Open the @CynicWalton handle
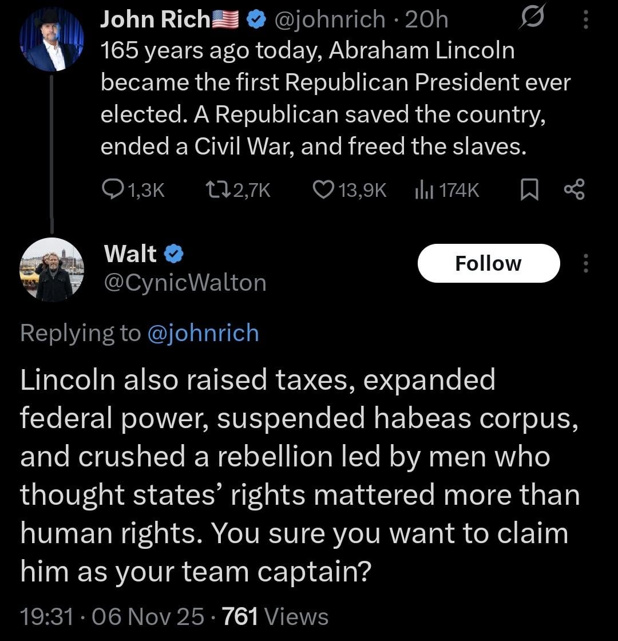Viewport: 618px width, 641px height. click(185, 282)
